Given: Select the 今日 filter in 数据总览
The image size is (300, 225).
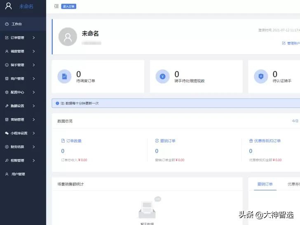Looking at the screenshot, I should click(295, 121).
